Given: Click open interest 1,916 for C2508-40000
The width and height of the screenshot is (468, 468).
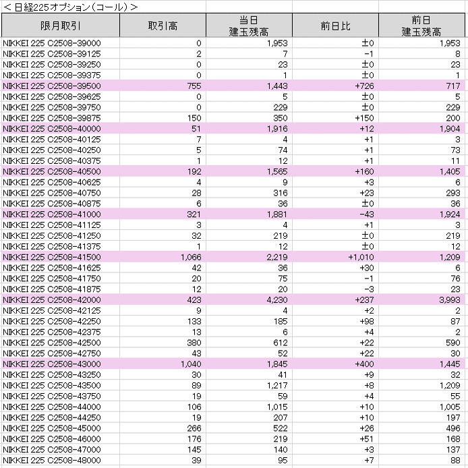Looking at the screenshot, I should [x=277, y=129].
